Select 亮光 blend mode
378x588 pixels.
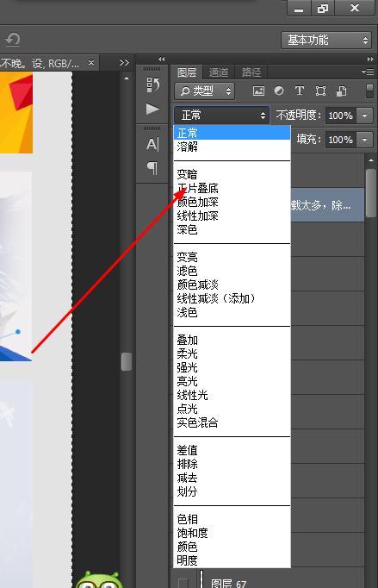(232, 381)
